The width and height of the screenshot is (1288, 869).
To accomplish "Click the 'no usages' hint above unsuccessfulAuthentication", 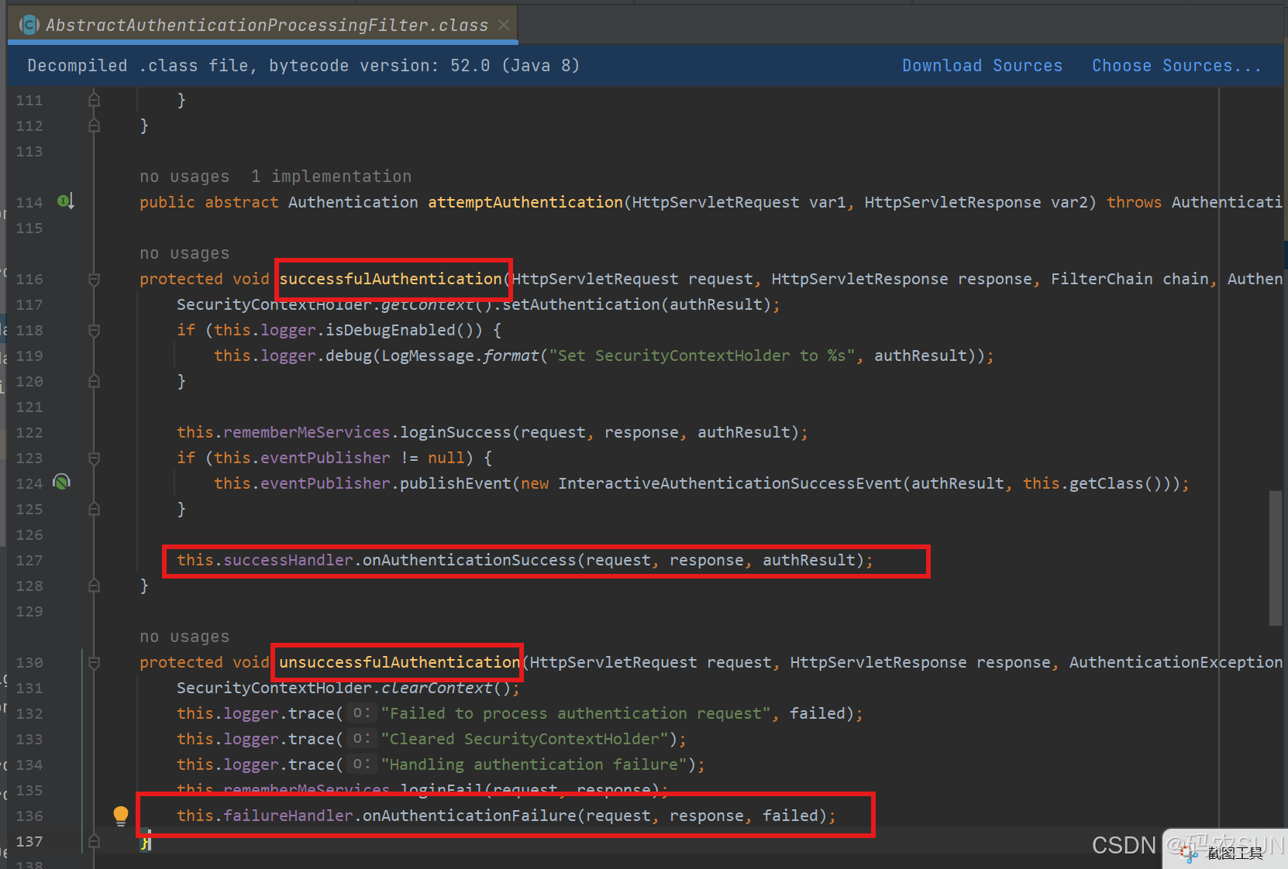I will 184,637.
